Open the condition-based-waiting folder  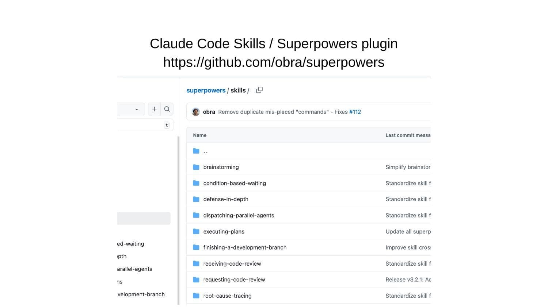click(x=235, y=183)
